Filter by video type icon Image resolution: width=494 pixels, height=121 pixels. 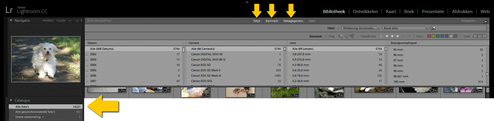pyautogui.click(x=484, y=36)
